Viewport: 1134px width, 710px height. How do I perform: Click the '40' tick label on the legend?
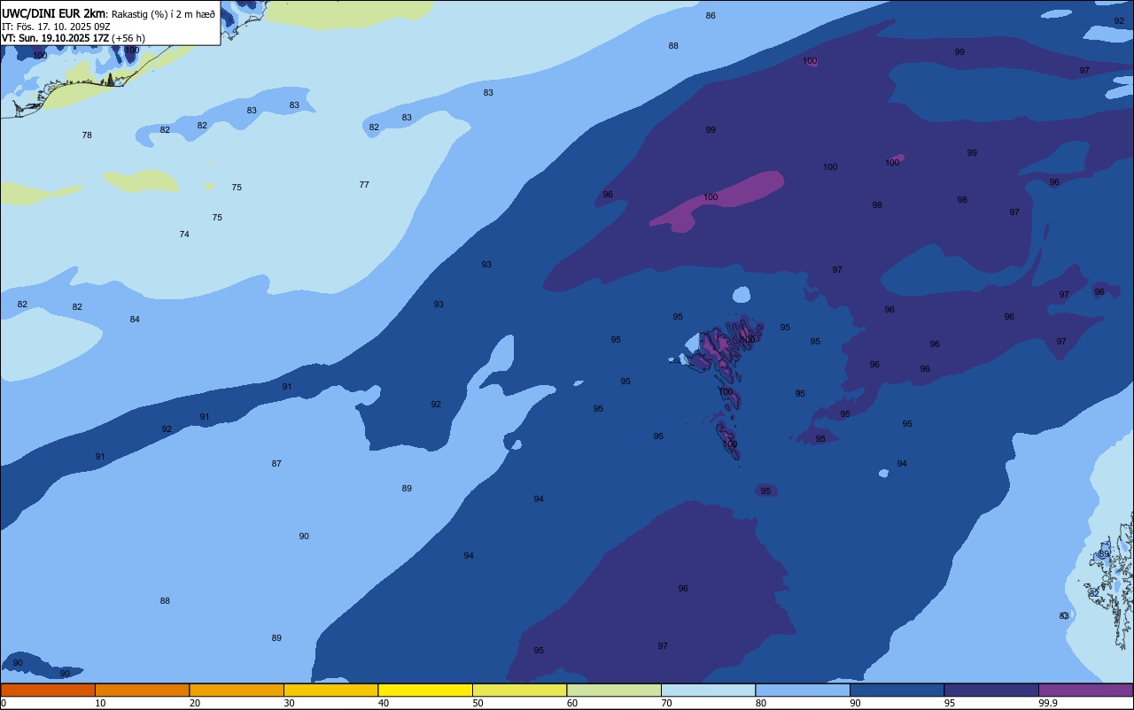click(384, 703)
